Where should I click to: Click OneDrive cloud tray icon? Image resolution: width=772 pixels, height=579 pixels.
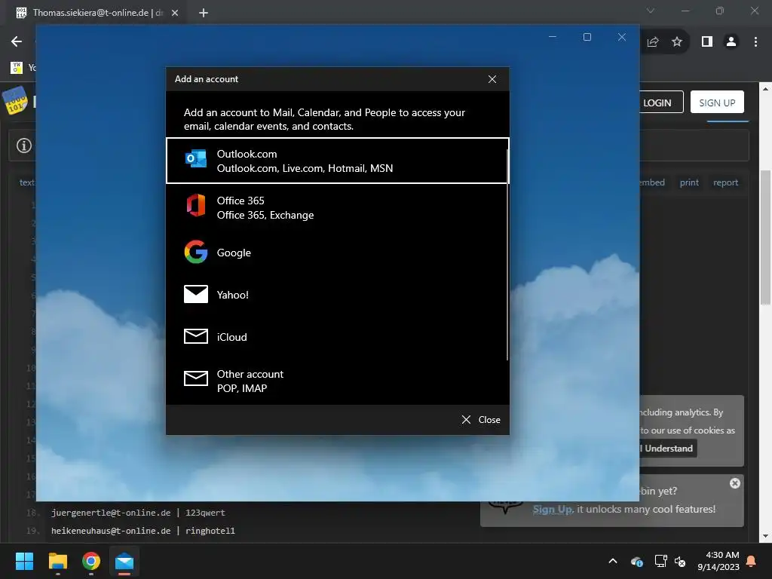pos(636,561)
